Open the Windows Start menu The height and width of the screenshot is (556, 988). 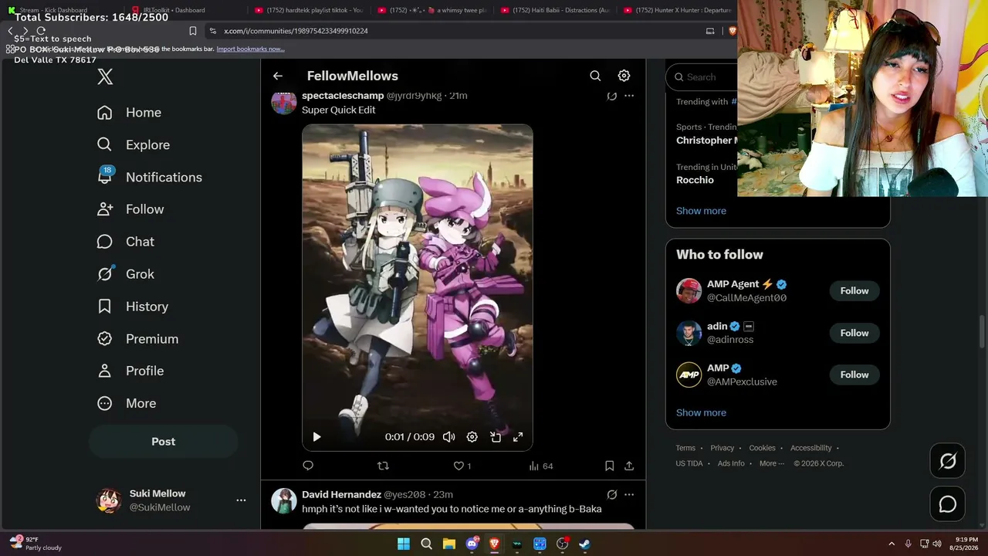[x=403, y=544]
